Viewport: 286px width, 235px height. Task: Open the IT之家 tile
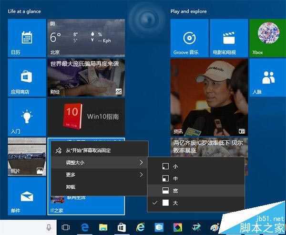(86, 205)
